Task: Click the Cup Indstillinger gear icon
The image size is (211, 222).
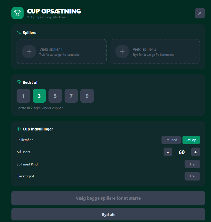Action: tap(19, 129)
